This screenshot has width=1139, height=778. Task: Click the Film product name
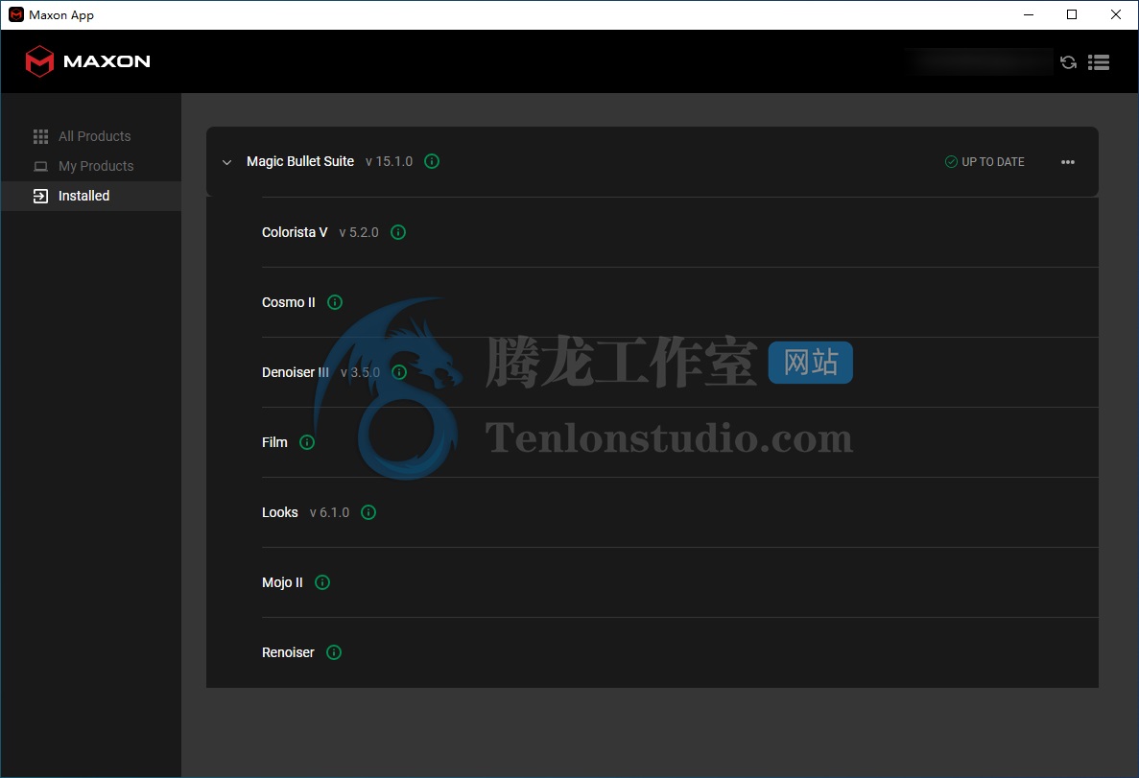pos(274,442)
